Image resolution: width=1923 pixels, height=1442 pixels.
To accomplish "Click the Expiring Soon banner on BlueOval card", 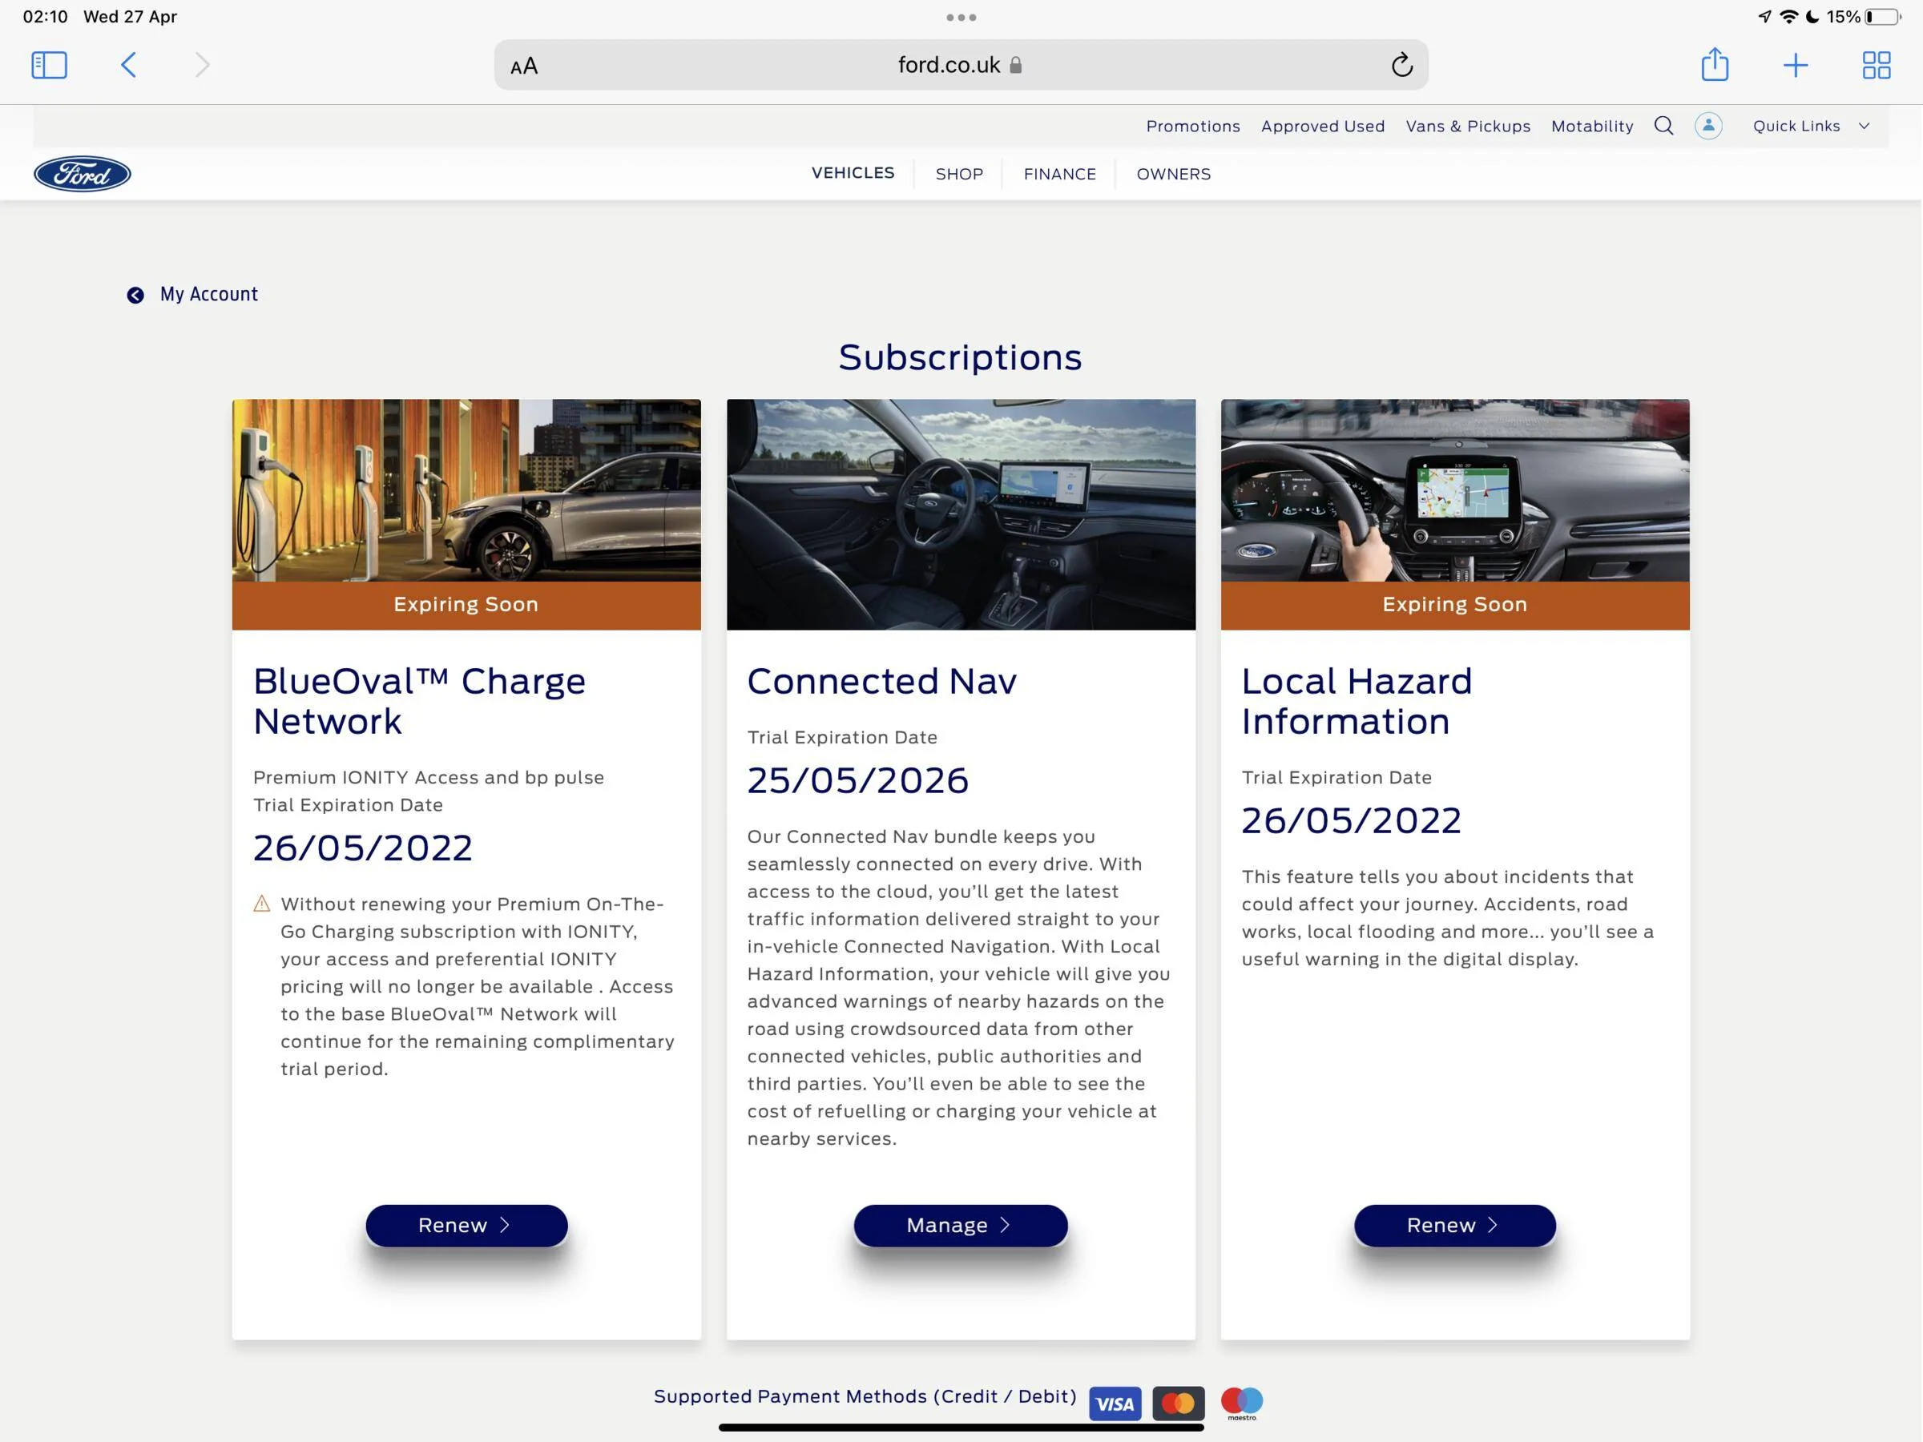I will [466, 605].
